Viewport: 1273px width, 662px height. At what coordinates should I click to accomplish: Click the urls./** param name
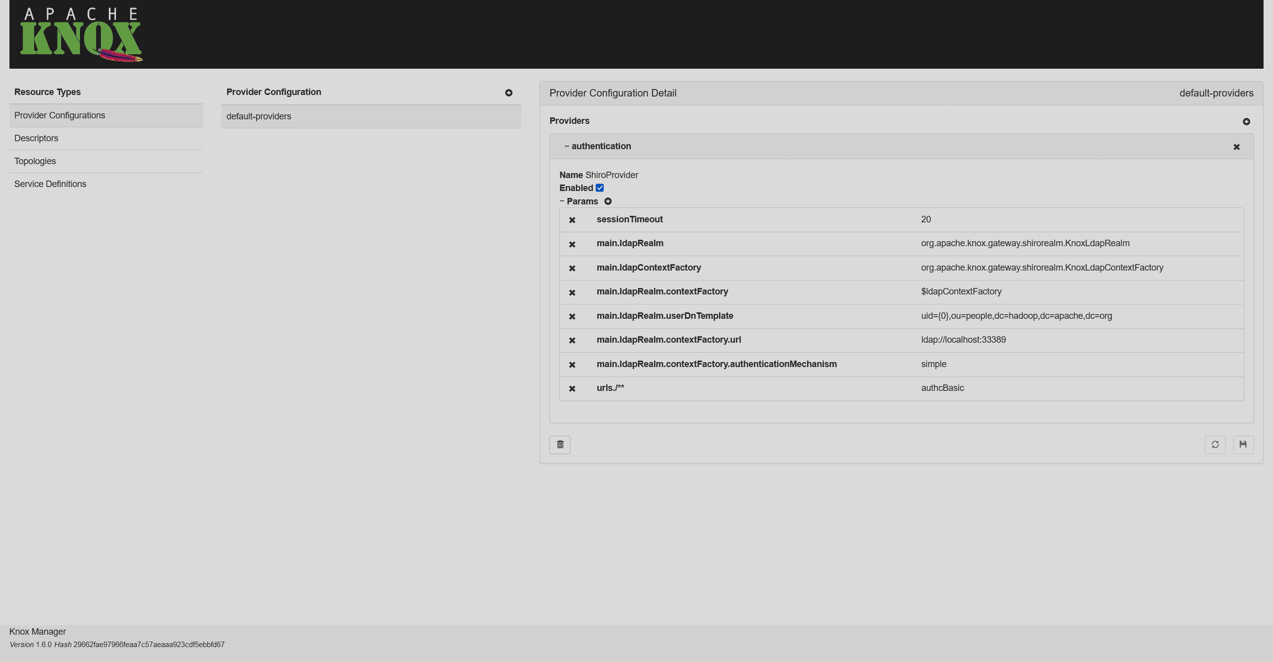pos(610,388)
